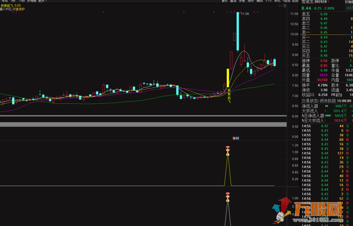Click the 交易状态 闭市阶段 status line
This screenshot has width=353, height=226.
pos(326,101)
